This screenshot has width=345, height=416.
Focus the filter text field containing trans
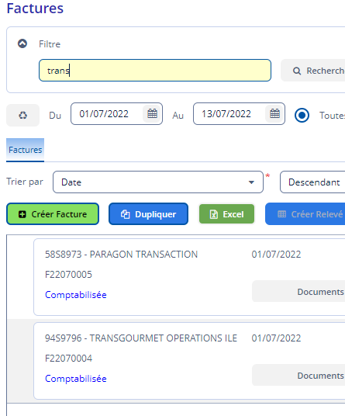coord(155,71)
